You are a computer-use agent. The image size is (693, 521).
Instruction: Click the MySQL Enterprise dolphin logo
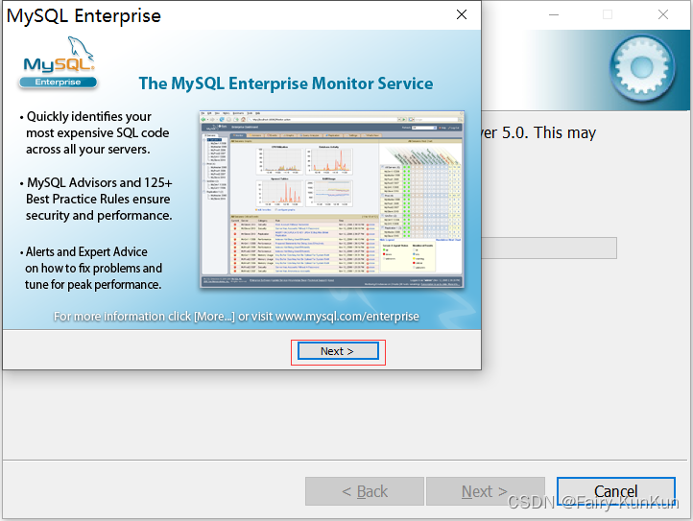click(x=59, y=62)
